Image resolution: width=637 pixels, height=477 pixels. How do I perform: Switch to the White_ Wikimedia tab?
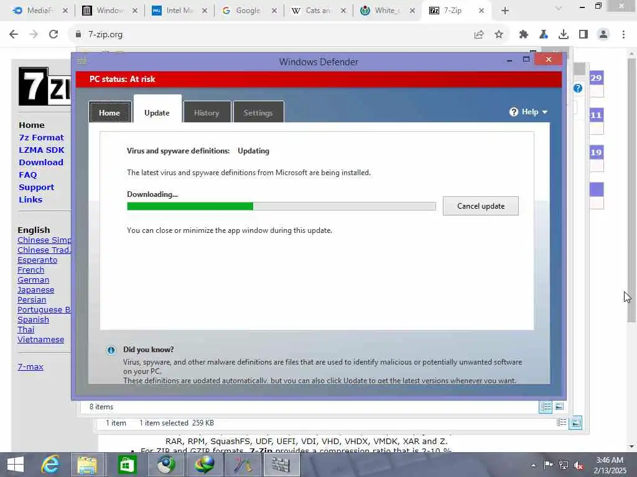(388, 11)
